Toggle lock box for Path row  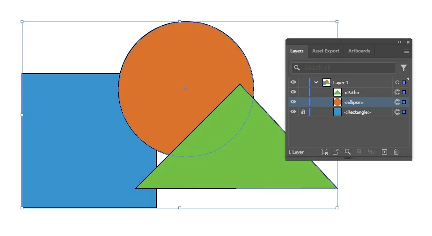(x=303, y=92)
